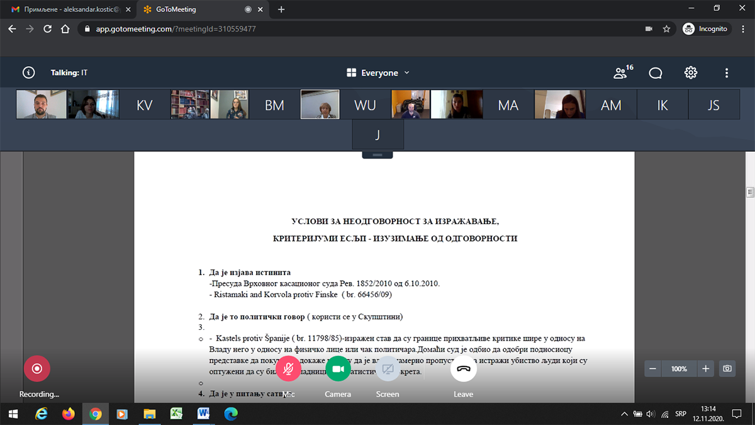
Task: Open the GoToMeeting more options menu
Action: coord(727,73)
